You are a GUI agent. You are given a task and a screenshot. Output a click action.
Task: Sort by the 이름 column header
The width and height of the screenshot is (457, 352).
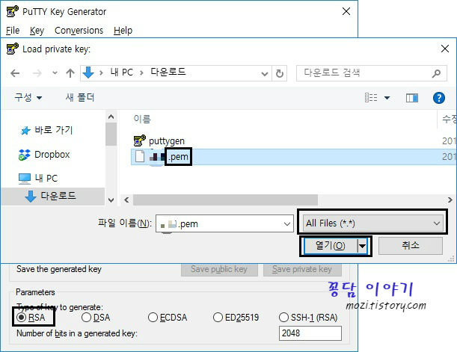pos(142,119)
